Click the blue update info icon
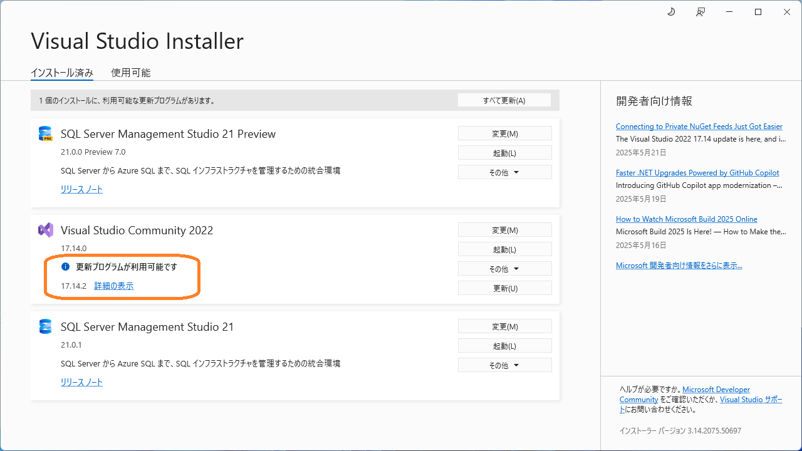Screen dimensions: 802x451 pos(65,267)
